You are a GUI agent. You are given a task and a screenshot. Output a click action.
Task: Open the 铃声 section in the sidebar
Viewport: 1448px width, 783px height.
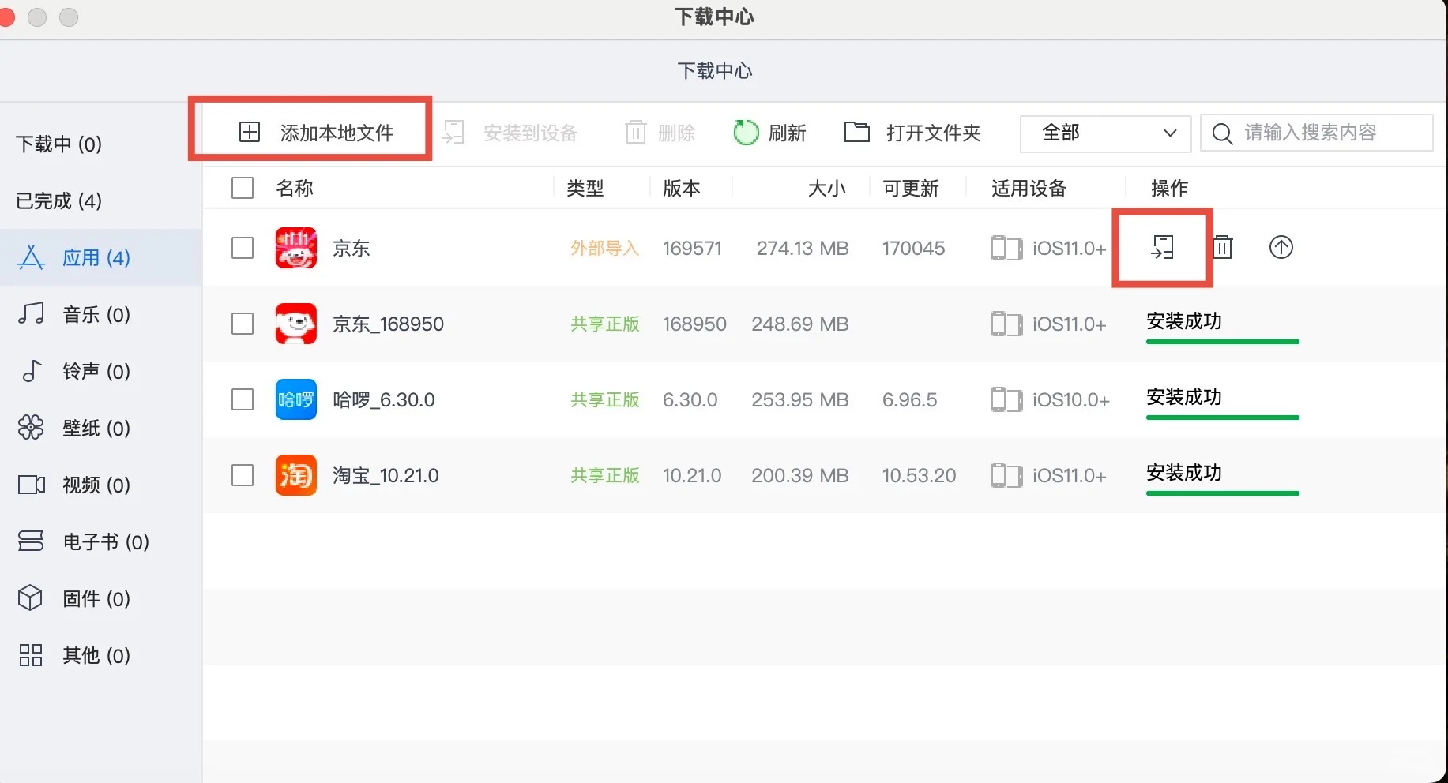pos(95,371)
